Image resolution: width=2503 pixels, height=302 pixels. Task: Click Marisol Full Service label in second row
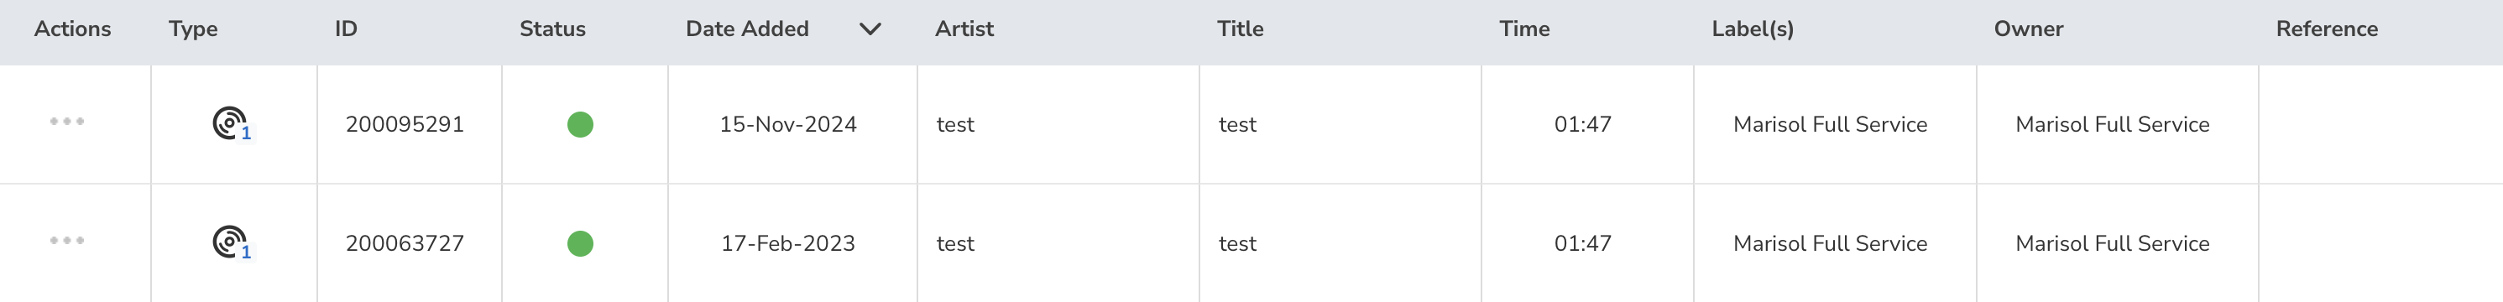pyautogui.click(x=1830, y=242)
